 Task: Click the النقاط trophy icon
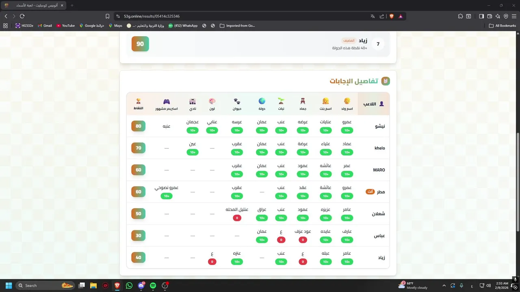139,101
